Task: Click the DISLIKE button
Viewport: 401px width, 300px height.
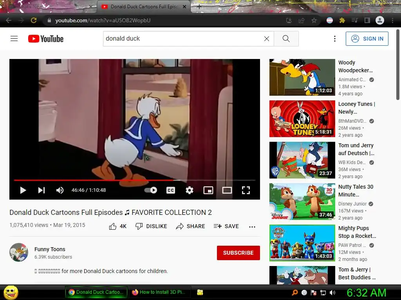Action: click(x=151, y=226)
